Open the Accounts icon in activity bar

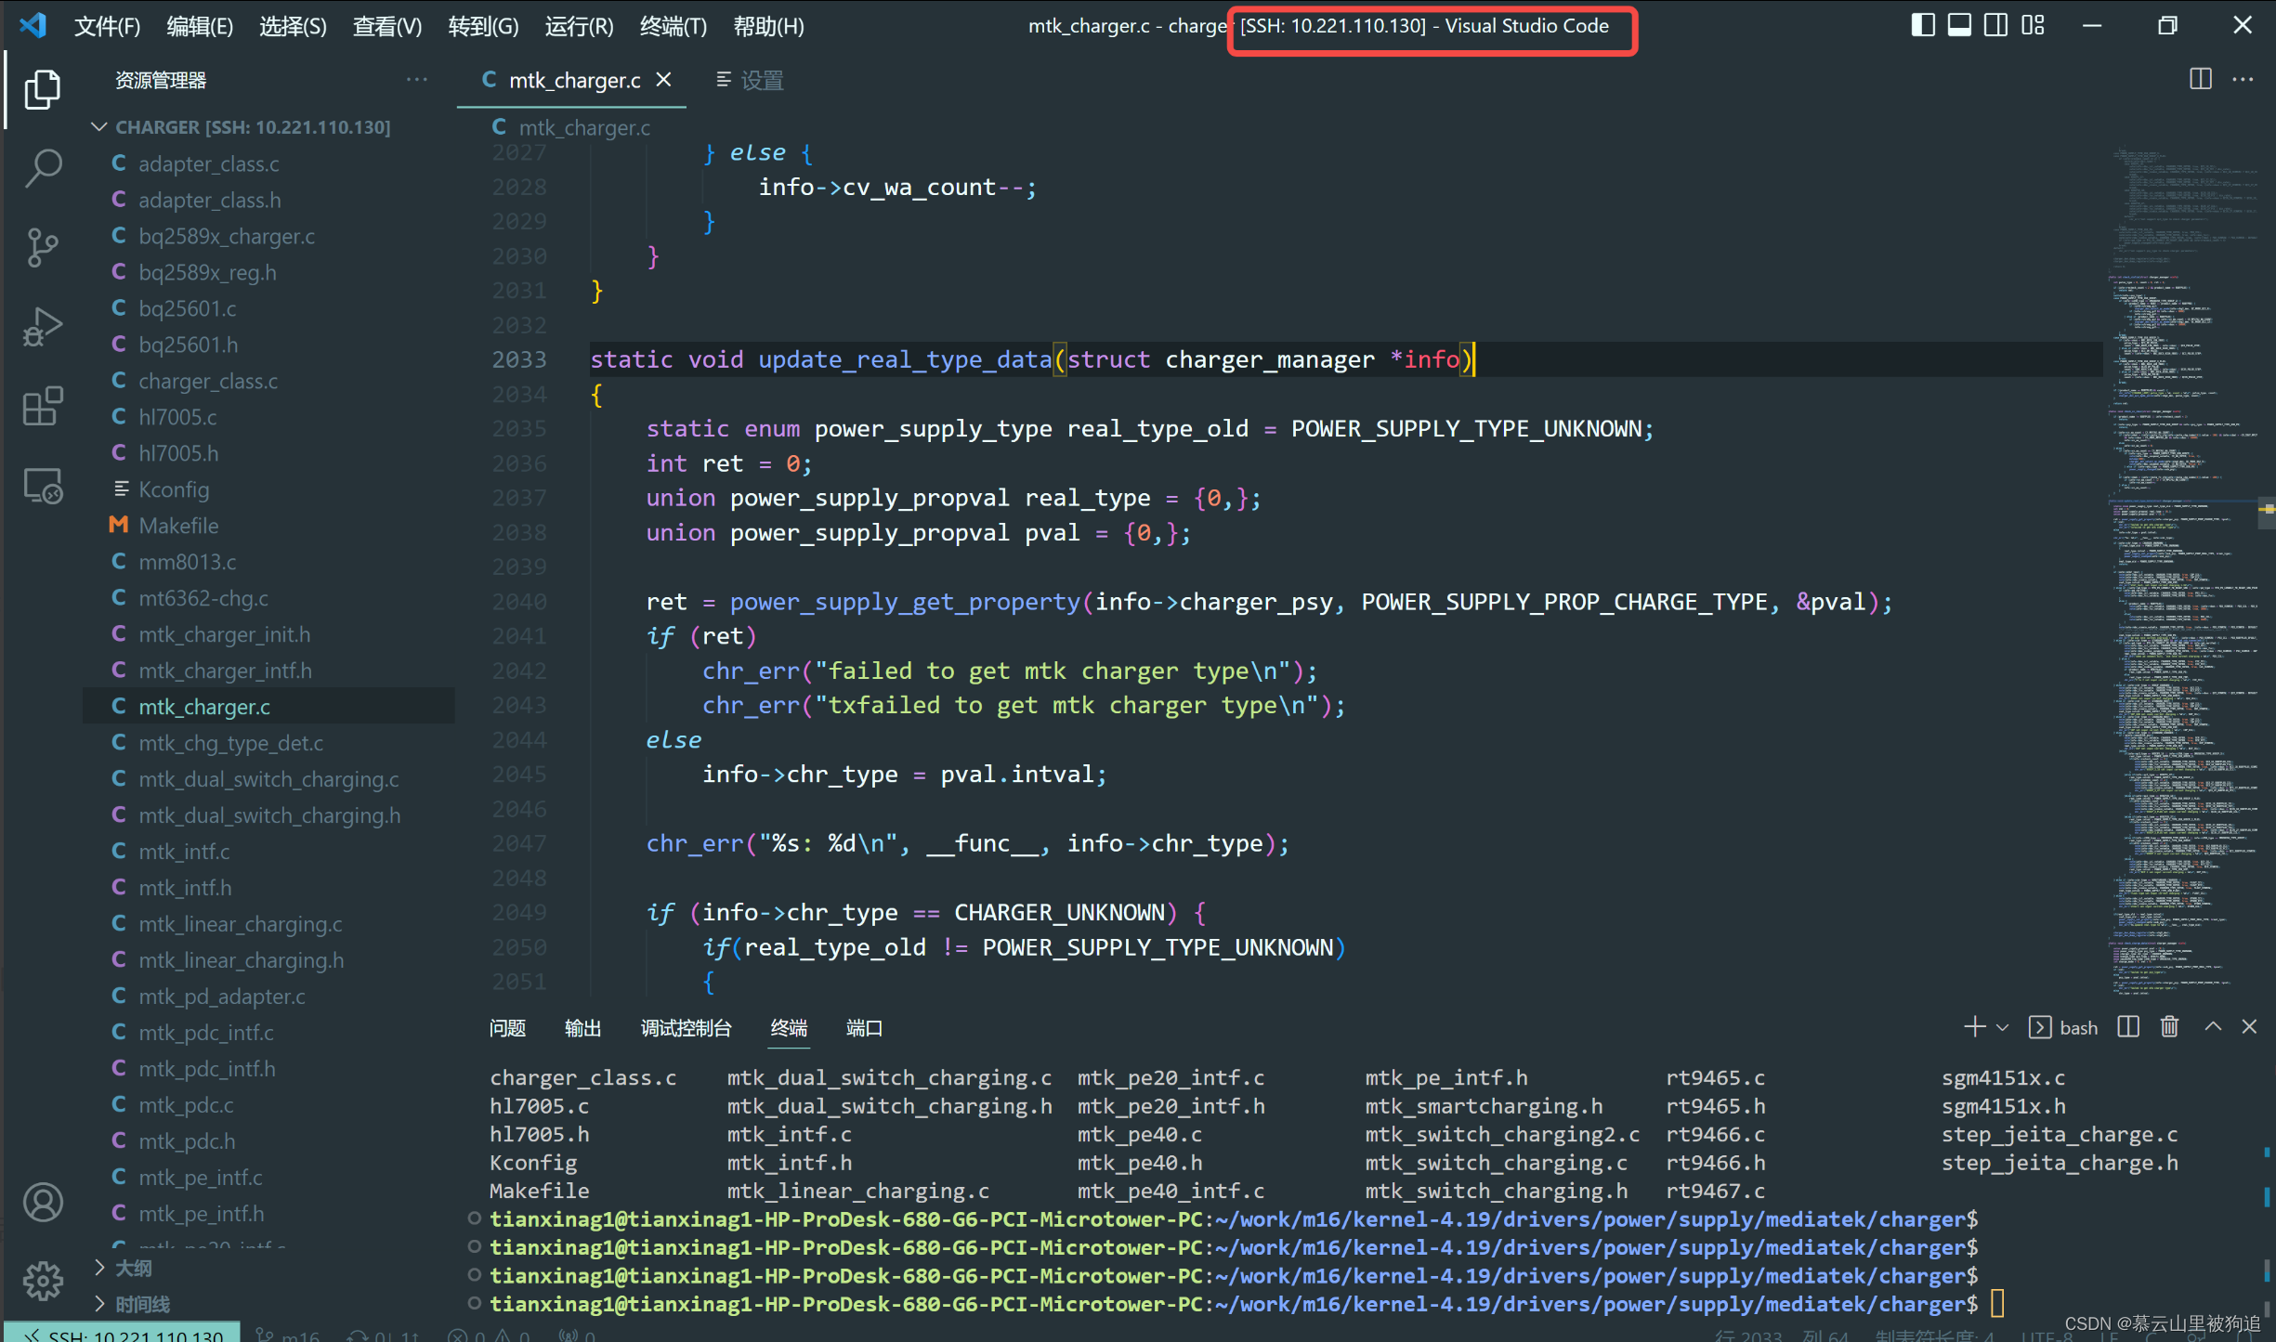43,1202
